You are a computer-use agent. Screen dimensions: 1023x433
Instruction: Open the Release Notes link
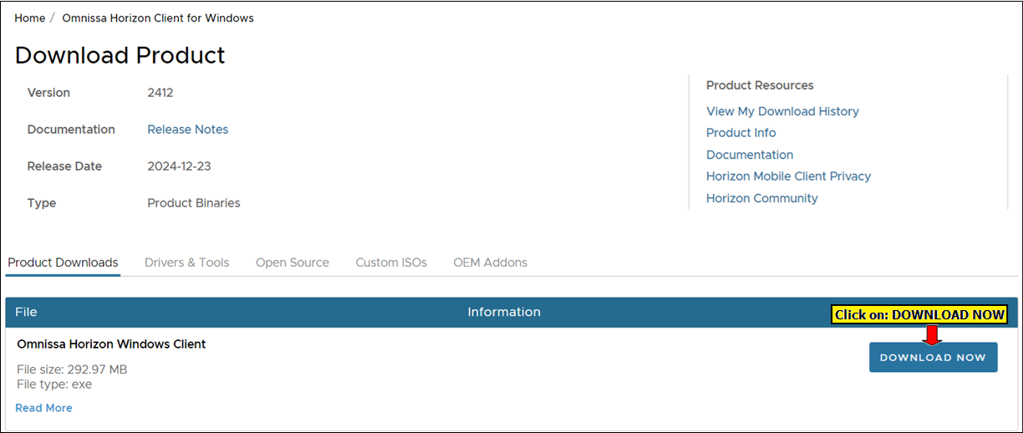click(188, 130)
